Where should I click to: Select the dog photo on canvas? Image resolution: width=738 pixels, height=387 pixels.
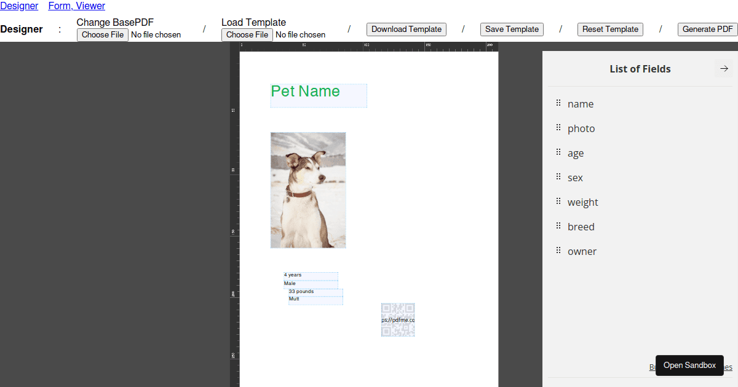(308, 190)
